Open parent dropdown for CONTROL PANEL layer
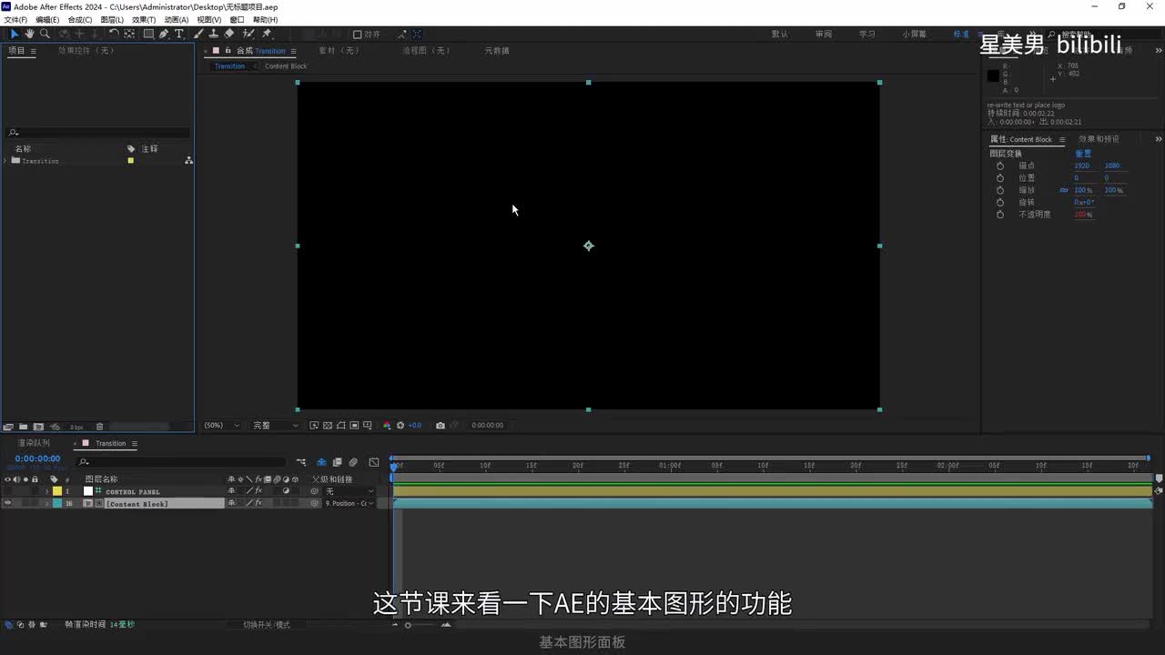The image size is (1165, 655). [349, 491]
